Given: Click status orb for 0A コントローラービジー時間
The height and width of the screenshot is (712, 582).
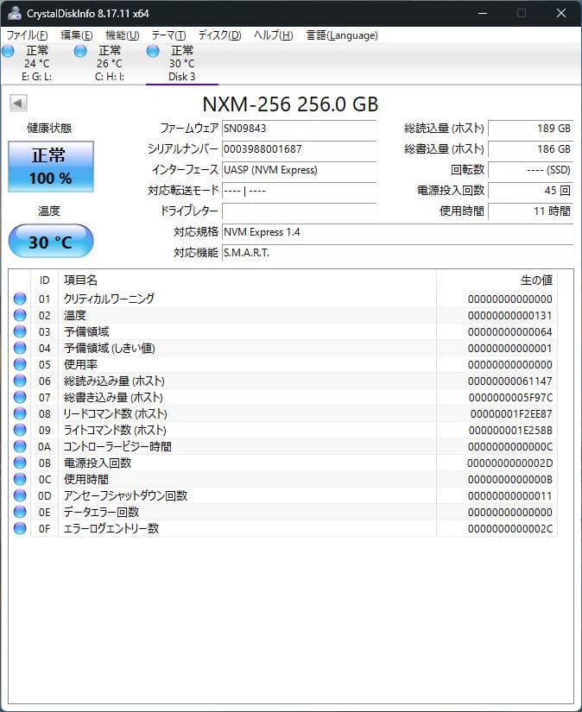Looking at the screenshot, I should (x=20, y=446).
